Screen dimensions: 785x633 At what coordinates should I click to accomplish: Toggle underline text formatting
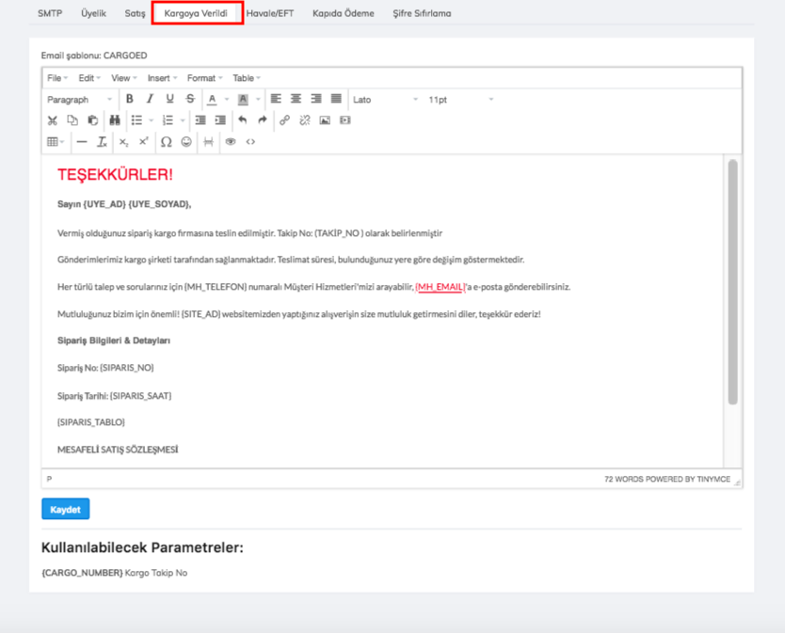tap(169, 99)
